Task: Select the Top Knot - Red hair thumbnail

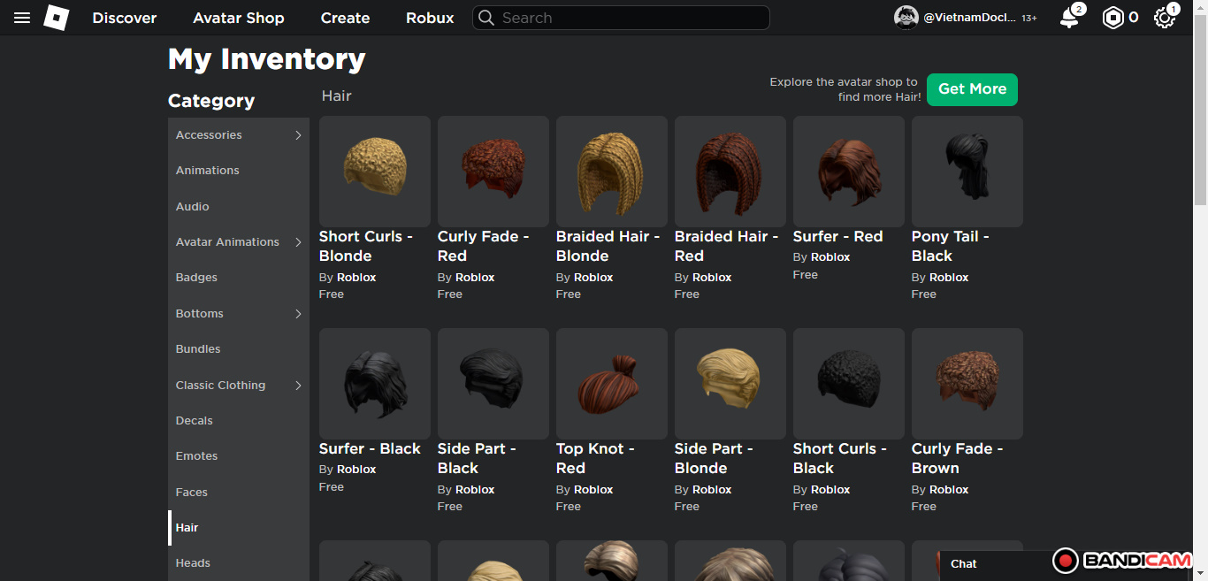Action: (x=612, y=384)
